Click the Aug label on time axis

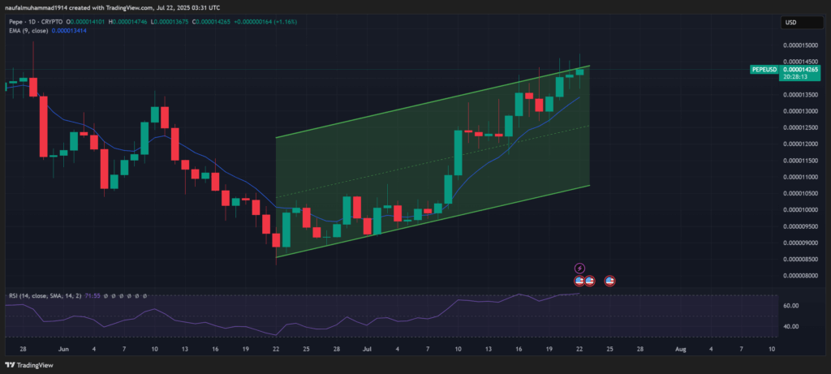(680, 348)
